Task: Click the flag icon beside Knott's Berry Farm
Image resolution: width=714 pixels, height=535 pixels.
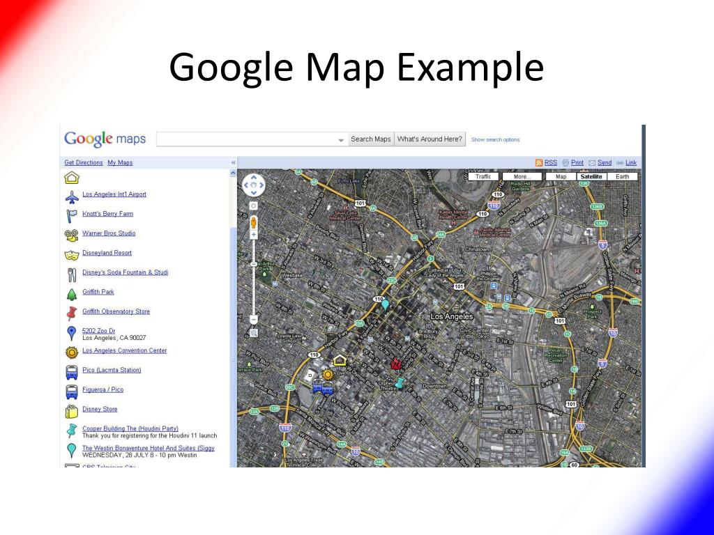Action: [x=72, y=216]
